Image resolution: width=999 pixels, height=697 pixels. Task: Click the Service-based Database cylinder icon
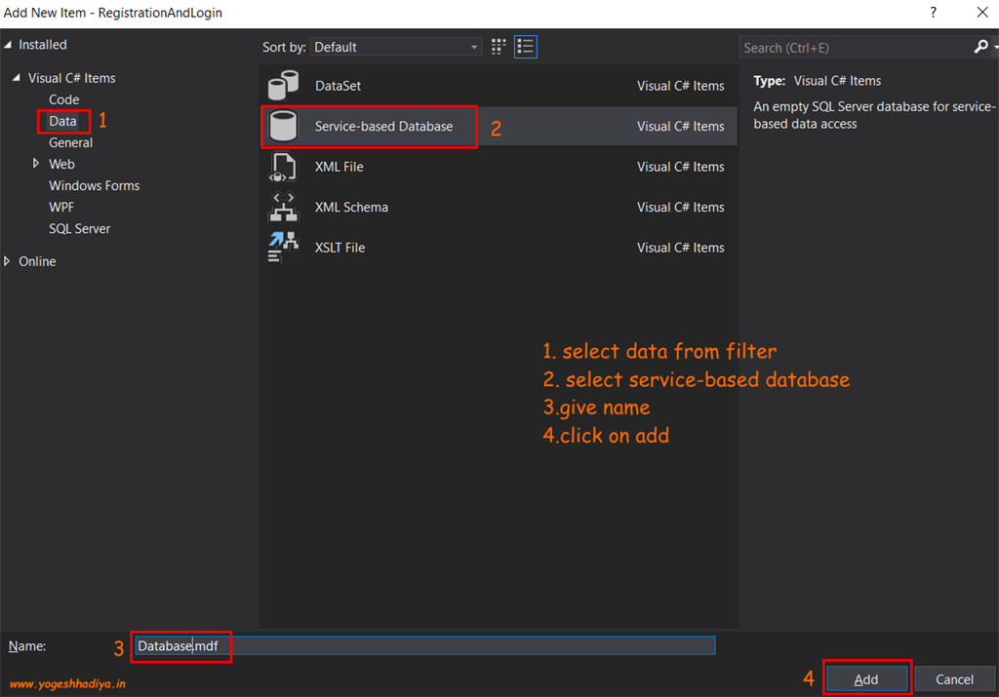click(283, 126)
